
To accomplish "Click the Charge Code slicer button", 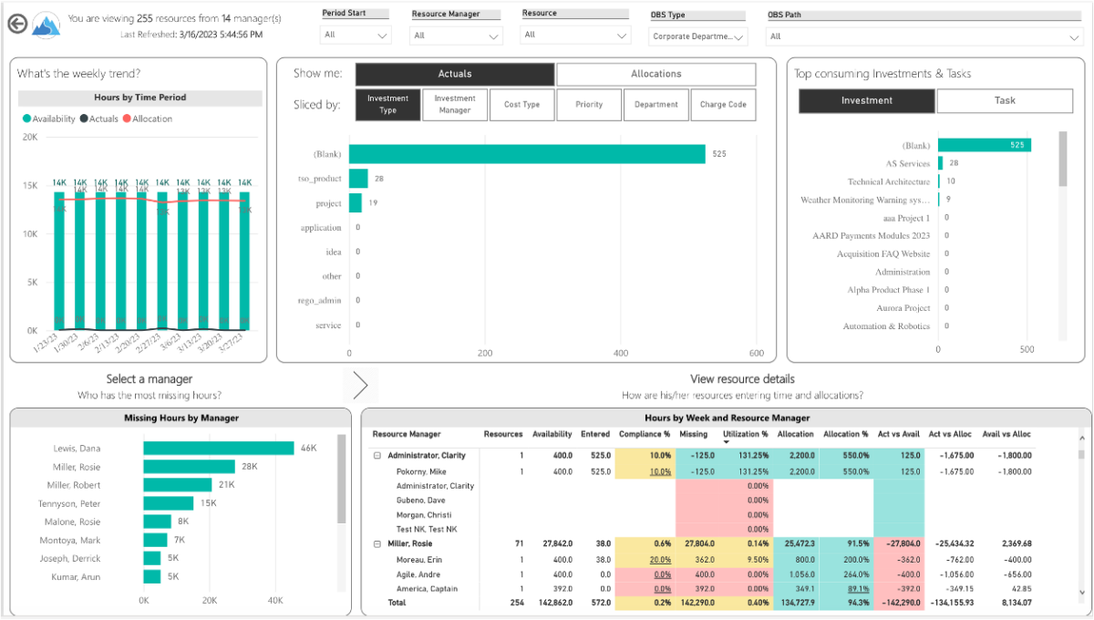I will click(723, 104).
